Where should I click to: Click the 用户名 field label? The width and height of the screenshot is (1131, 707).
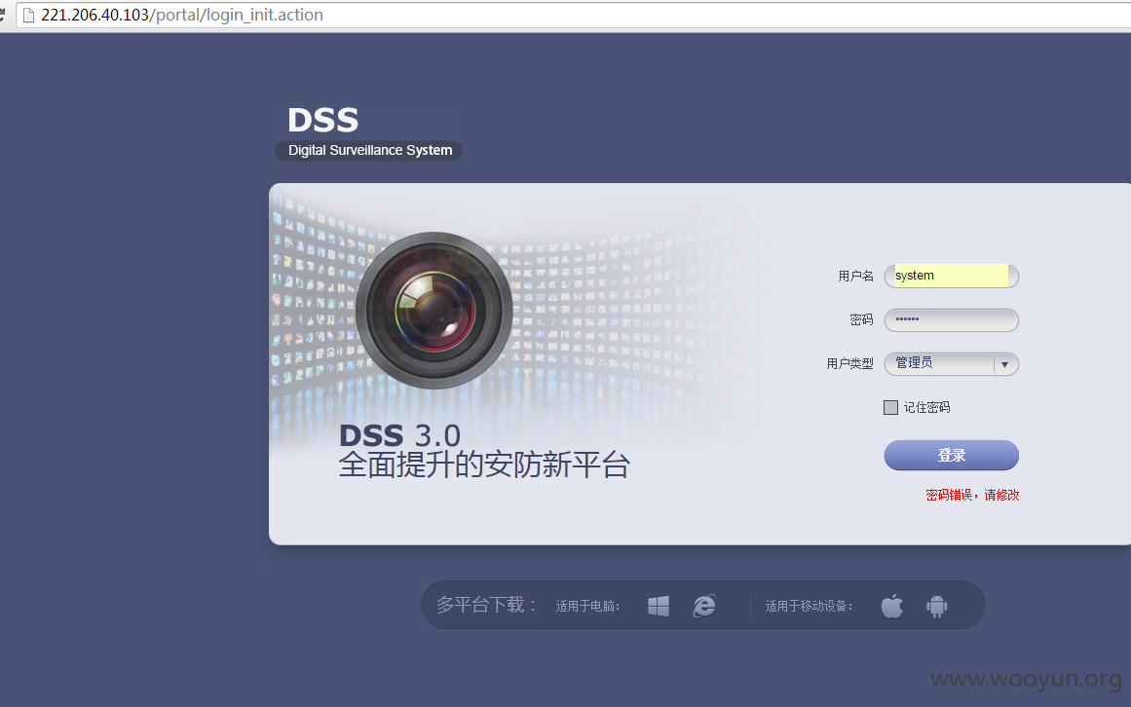(855, 276)
